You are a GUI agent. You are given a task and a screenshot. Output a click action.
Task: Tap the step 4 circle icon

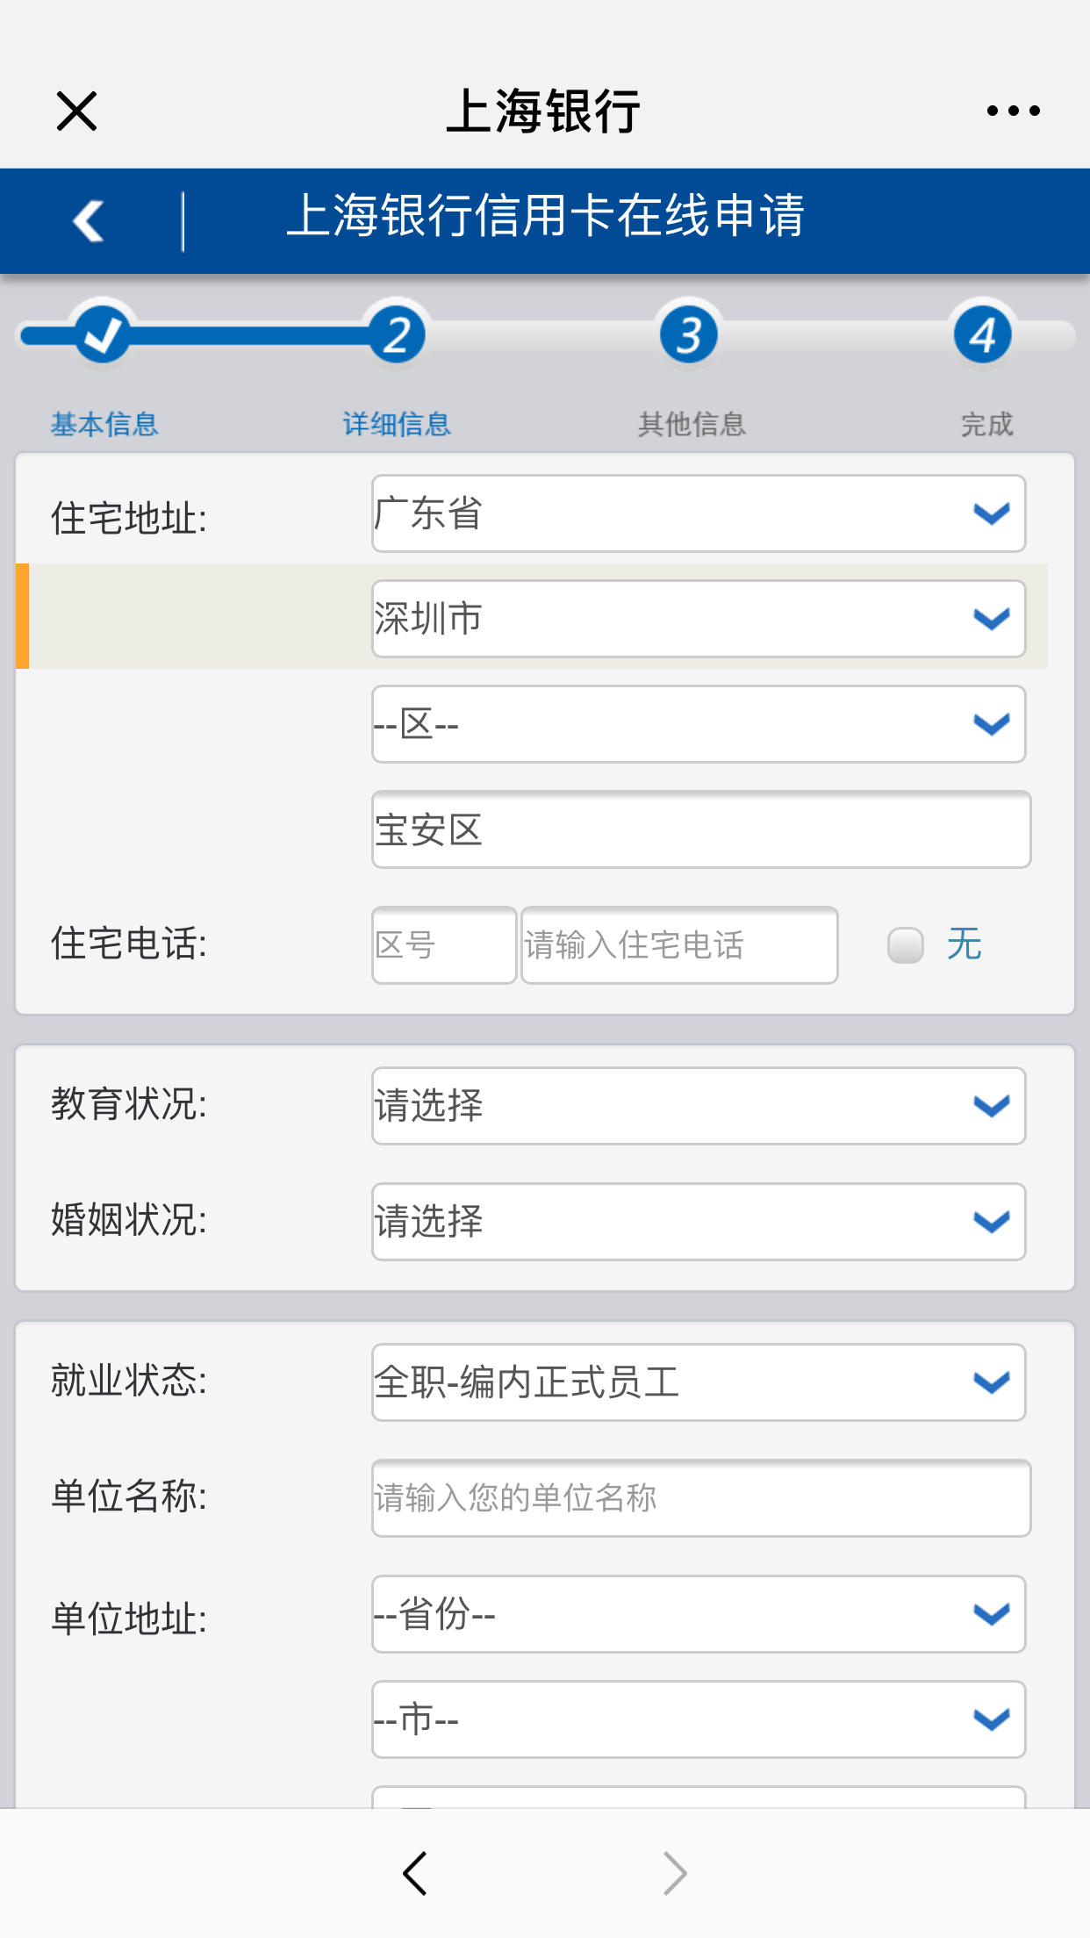(x=983, y=334)
